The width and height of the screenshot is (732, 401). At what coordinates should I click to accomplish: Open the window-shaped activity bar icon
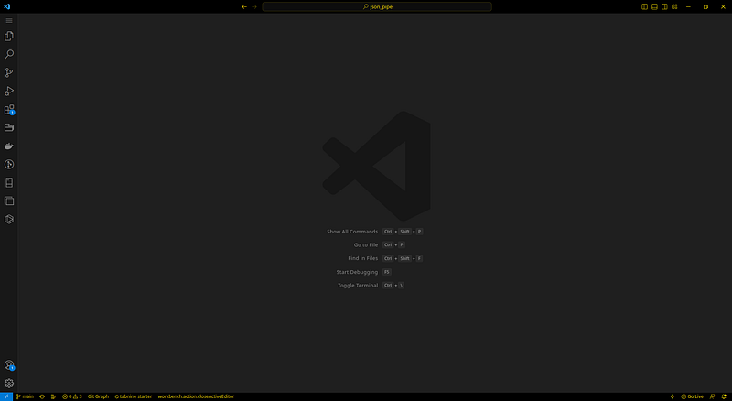[x=9, y=201]
